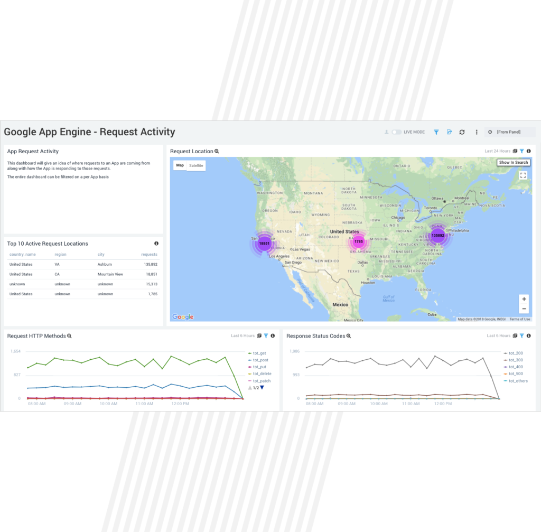Click info icon in Top 10 Active Request Locations

[156, 244]
